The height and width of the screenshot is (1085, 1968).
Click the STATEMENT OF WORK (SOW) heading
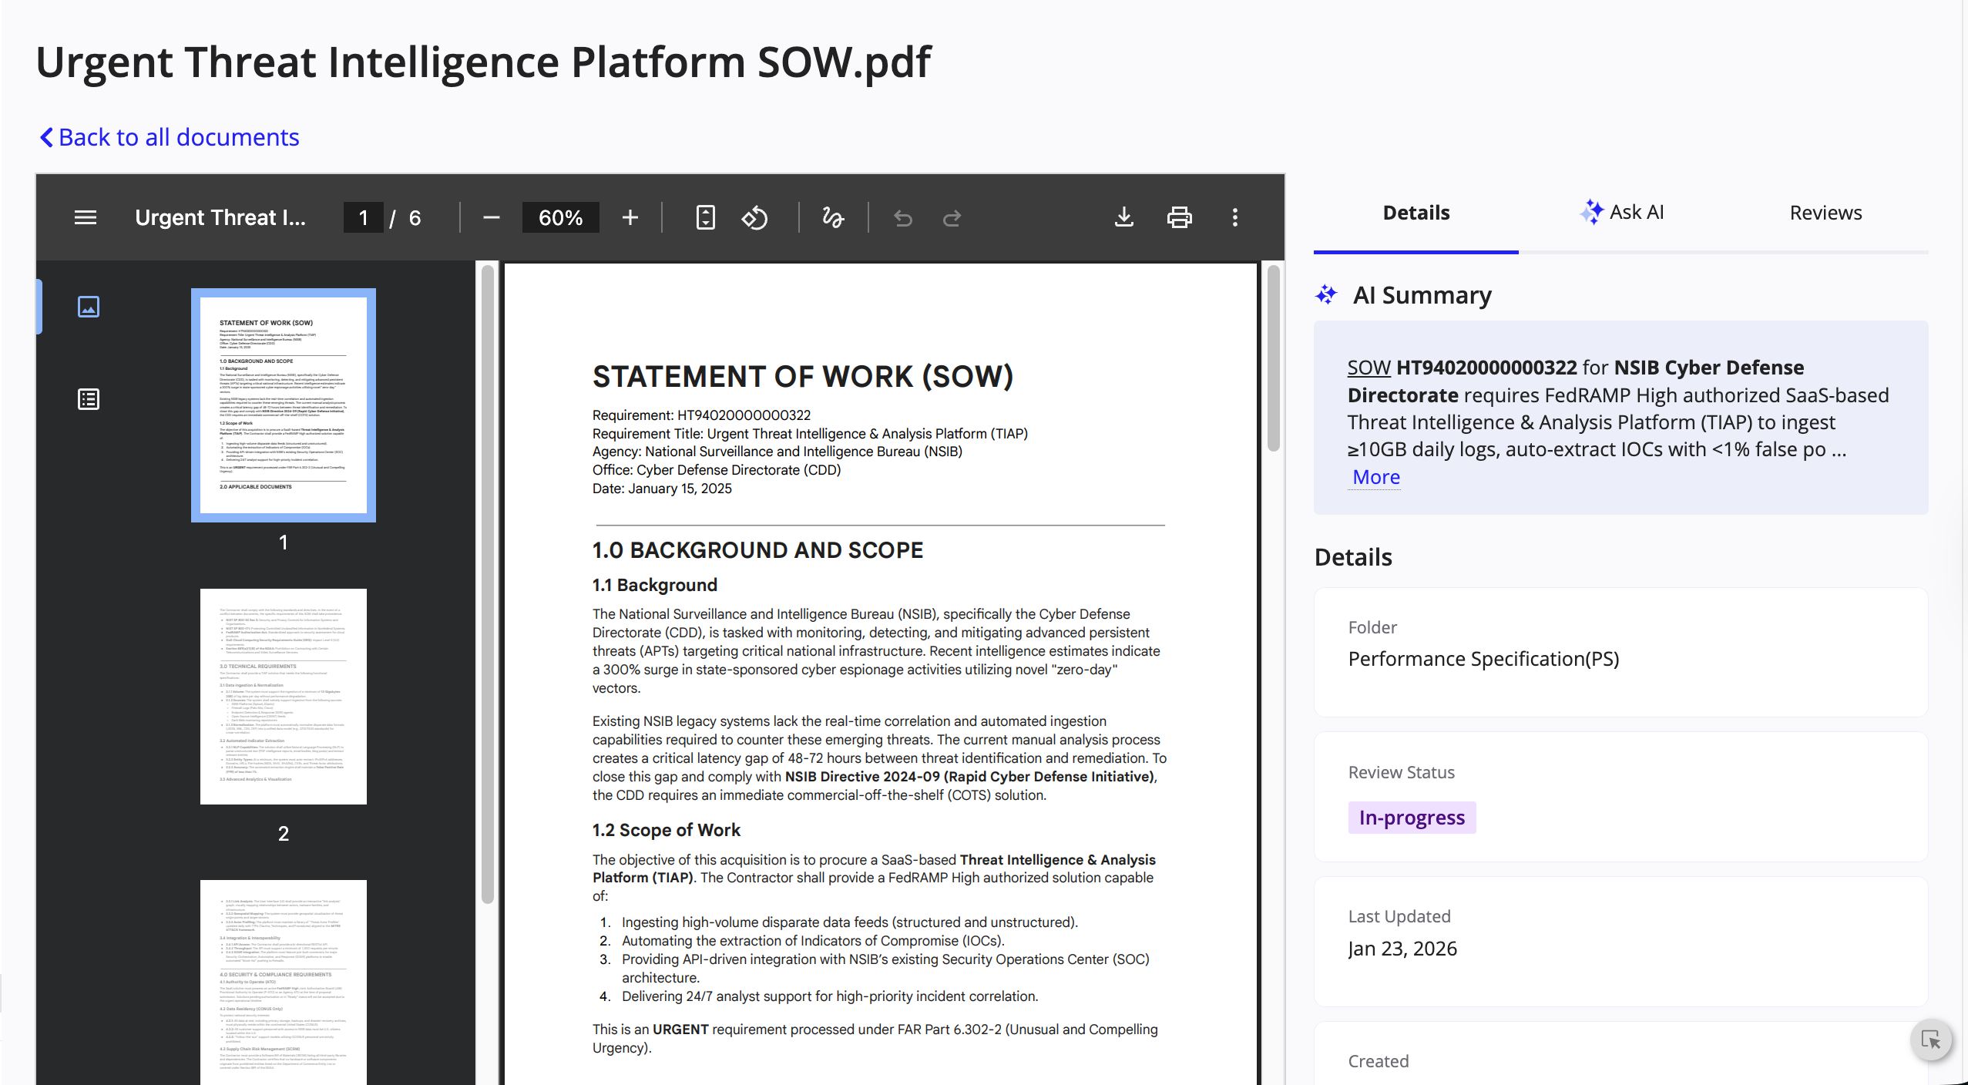click(x=802, y=377)
